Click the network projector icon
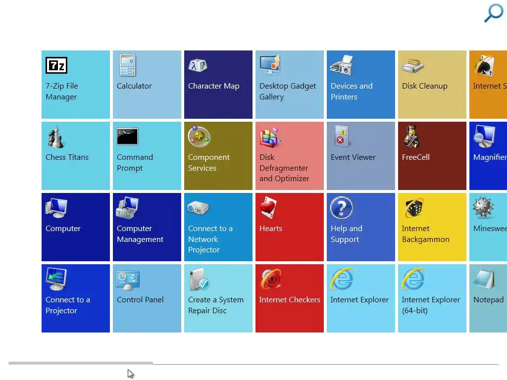This screenshot has width=507, height=380. click(x=198, y=208)
